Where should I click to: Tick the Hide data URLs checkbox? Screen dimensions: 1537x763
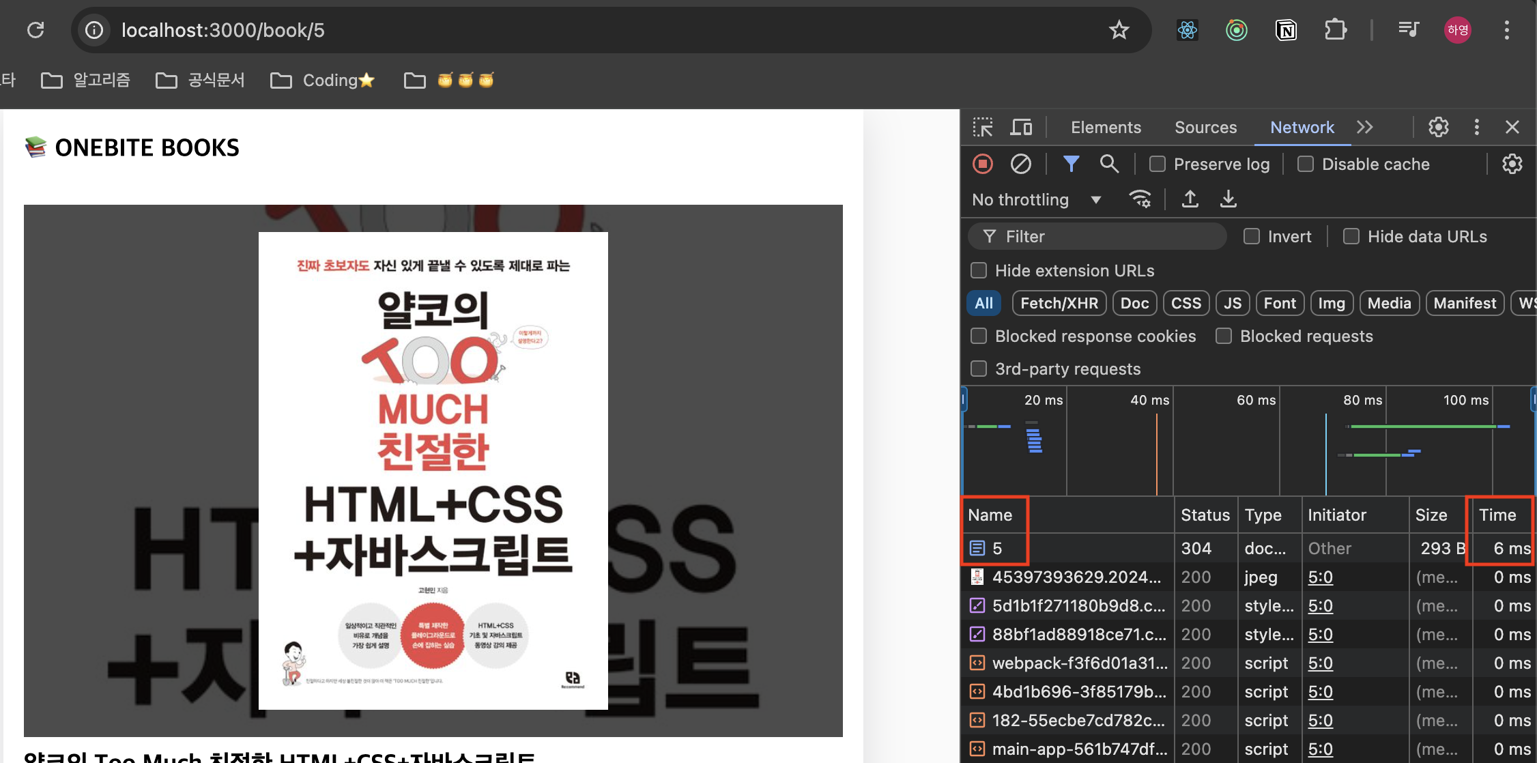click(1351, 237)
